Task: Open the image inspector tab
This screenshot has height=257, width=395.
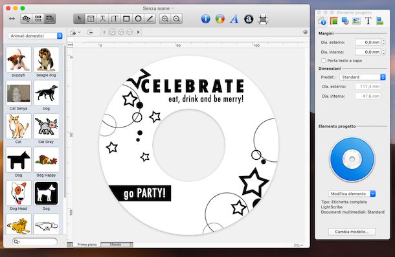Action: pos(356,21)
